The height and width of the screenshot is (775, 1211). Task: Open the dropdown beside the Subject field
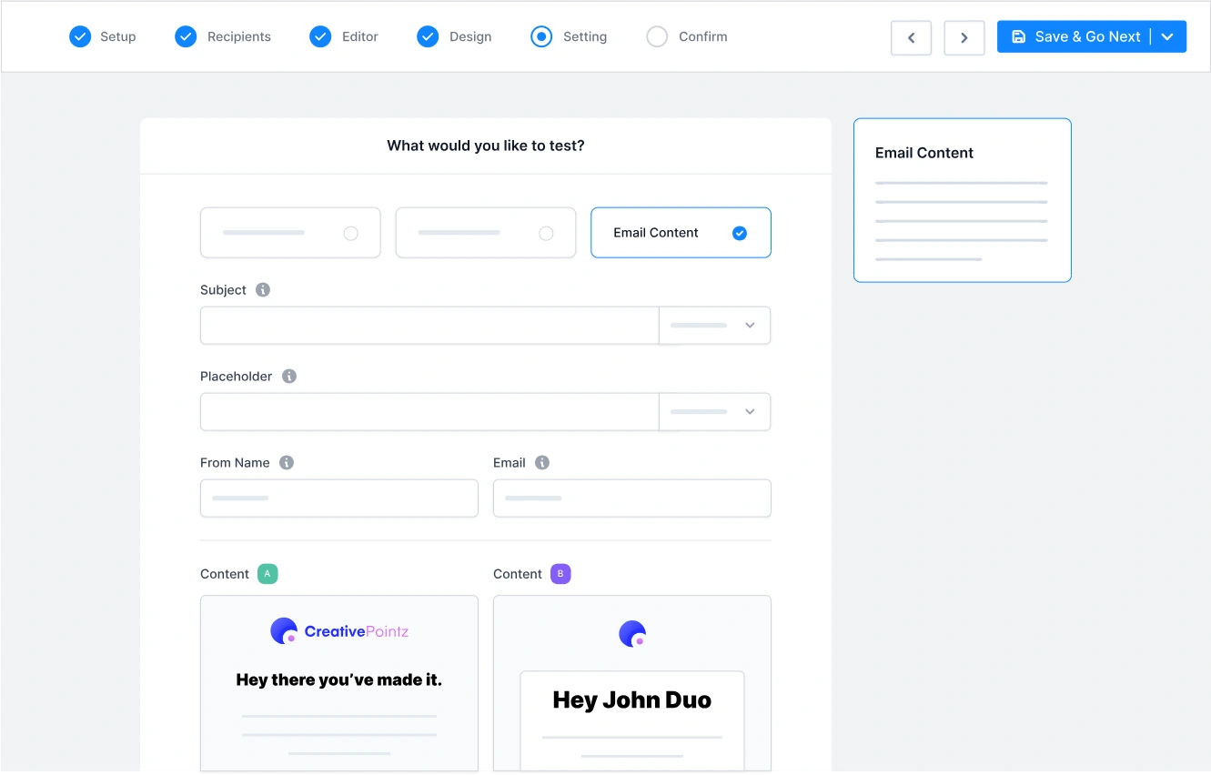(715, 326)
